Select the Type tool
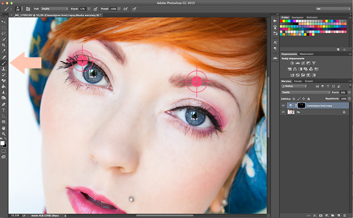The width and height of the screenshot is (353, 218). point(4,110)
